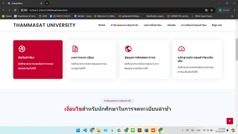Image resolution: width=238 pixels, height=134 pixels.
Task: Open the THAMMASAT UNIVERSITY logo link
Action: point(44,25)
